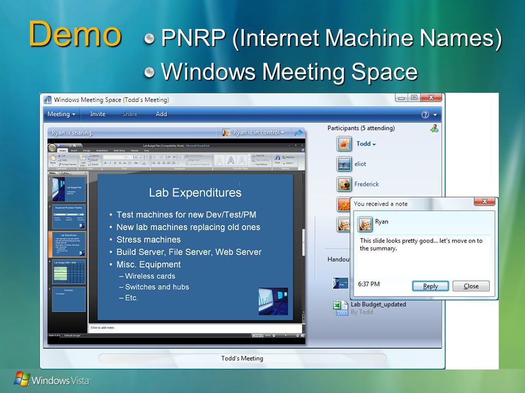The image size is (525, 393).
Task: Select participant name eliot
Action: (360, 164)
